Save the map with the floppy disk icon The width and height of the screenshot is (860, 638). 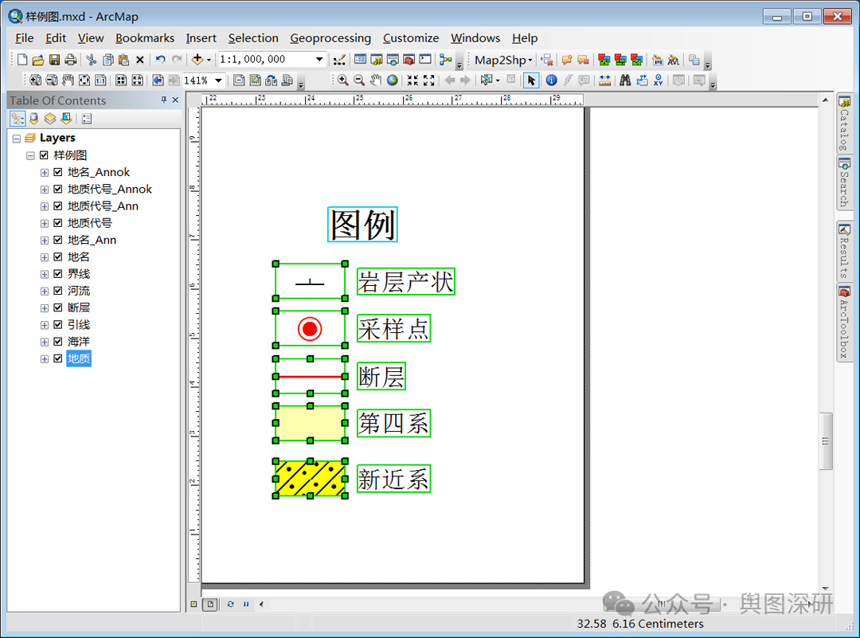pos(54,60)
